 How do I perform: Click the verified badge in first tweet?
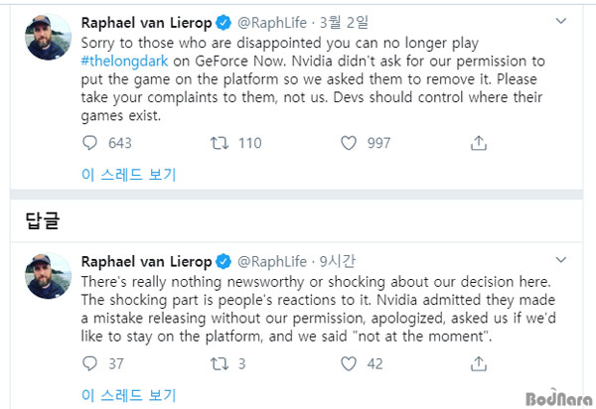pyautogui.click(x=223, y=23)
